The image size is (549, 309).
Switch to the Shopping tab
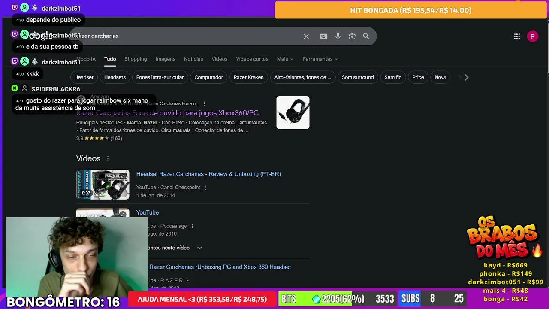coord(136,59)
